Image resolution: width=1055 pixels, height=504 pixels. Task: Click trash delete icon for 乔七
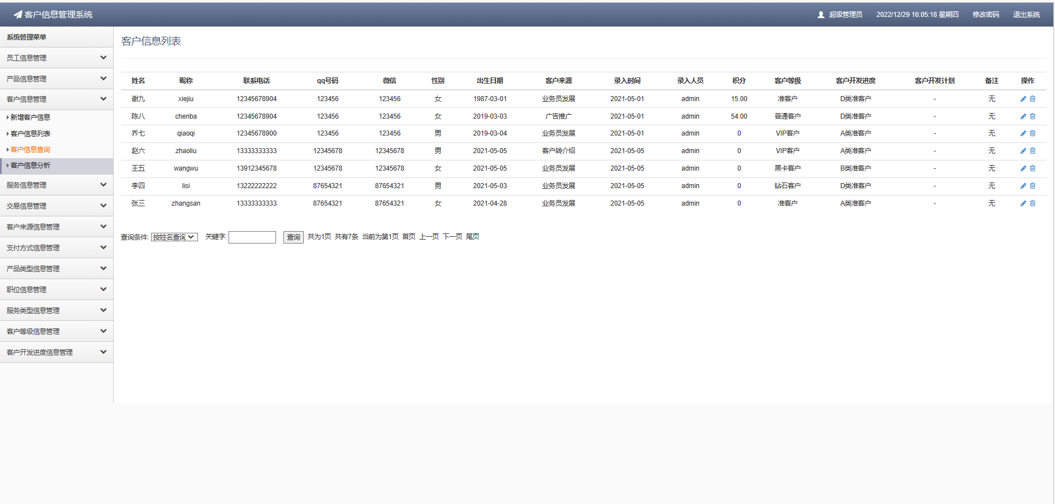(x=1032, y=133)
